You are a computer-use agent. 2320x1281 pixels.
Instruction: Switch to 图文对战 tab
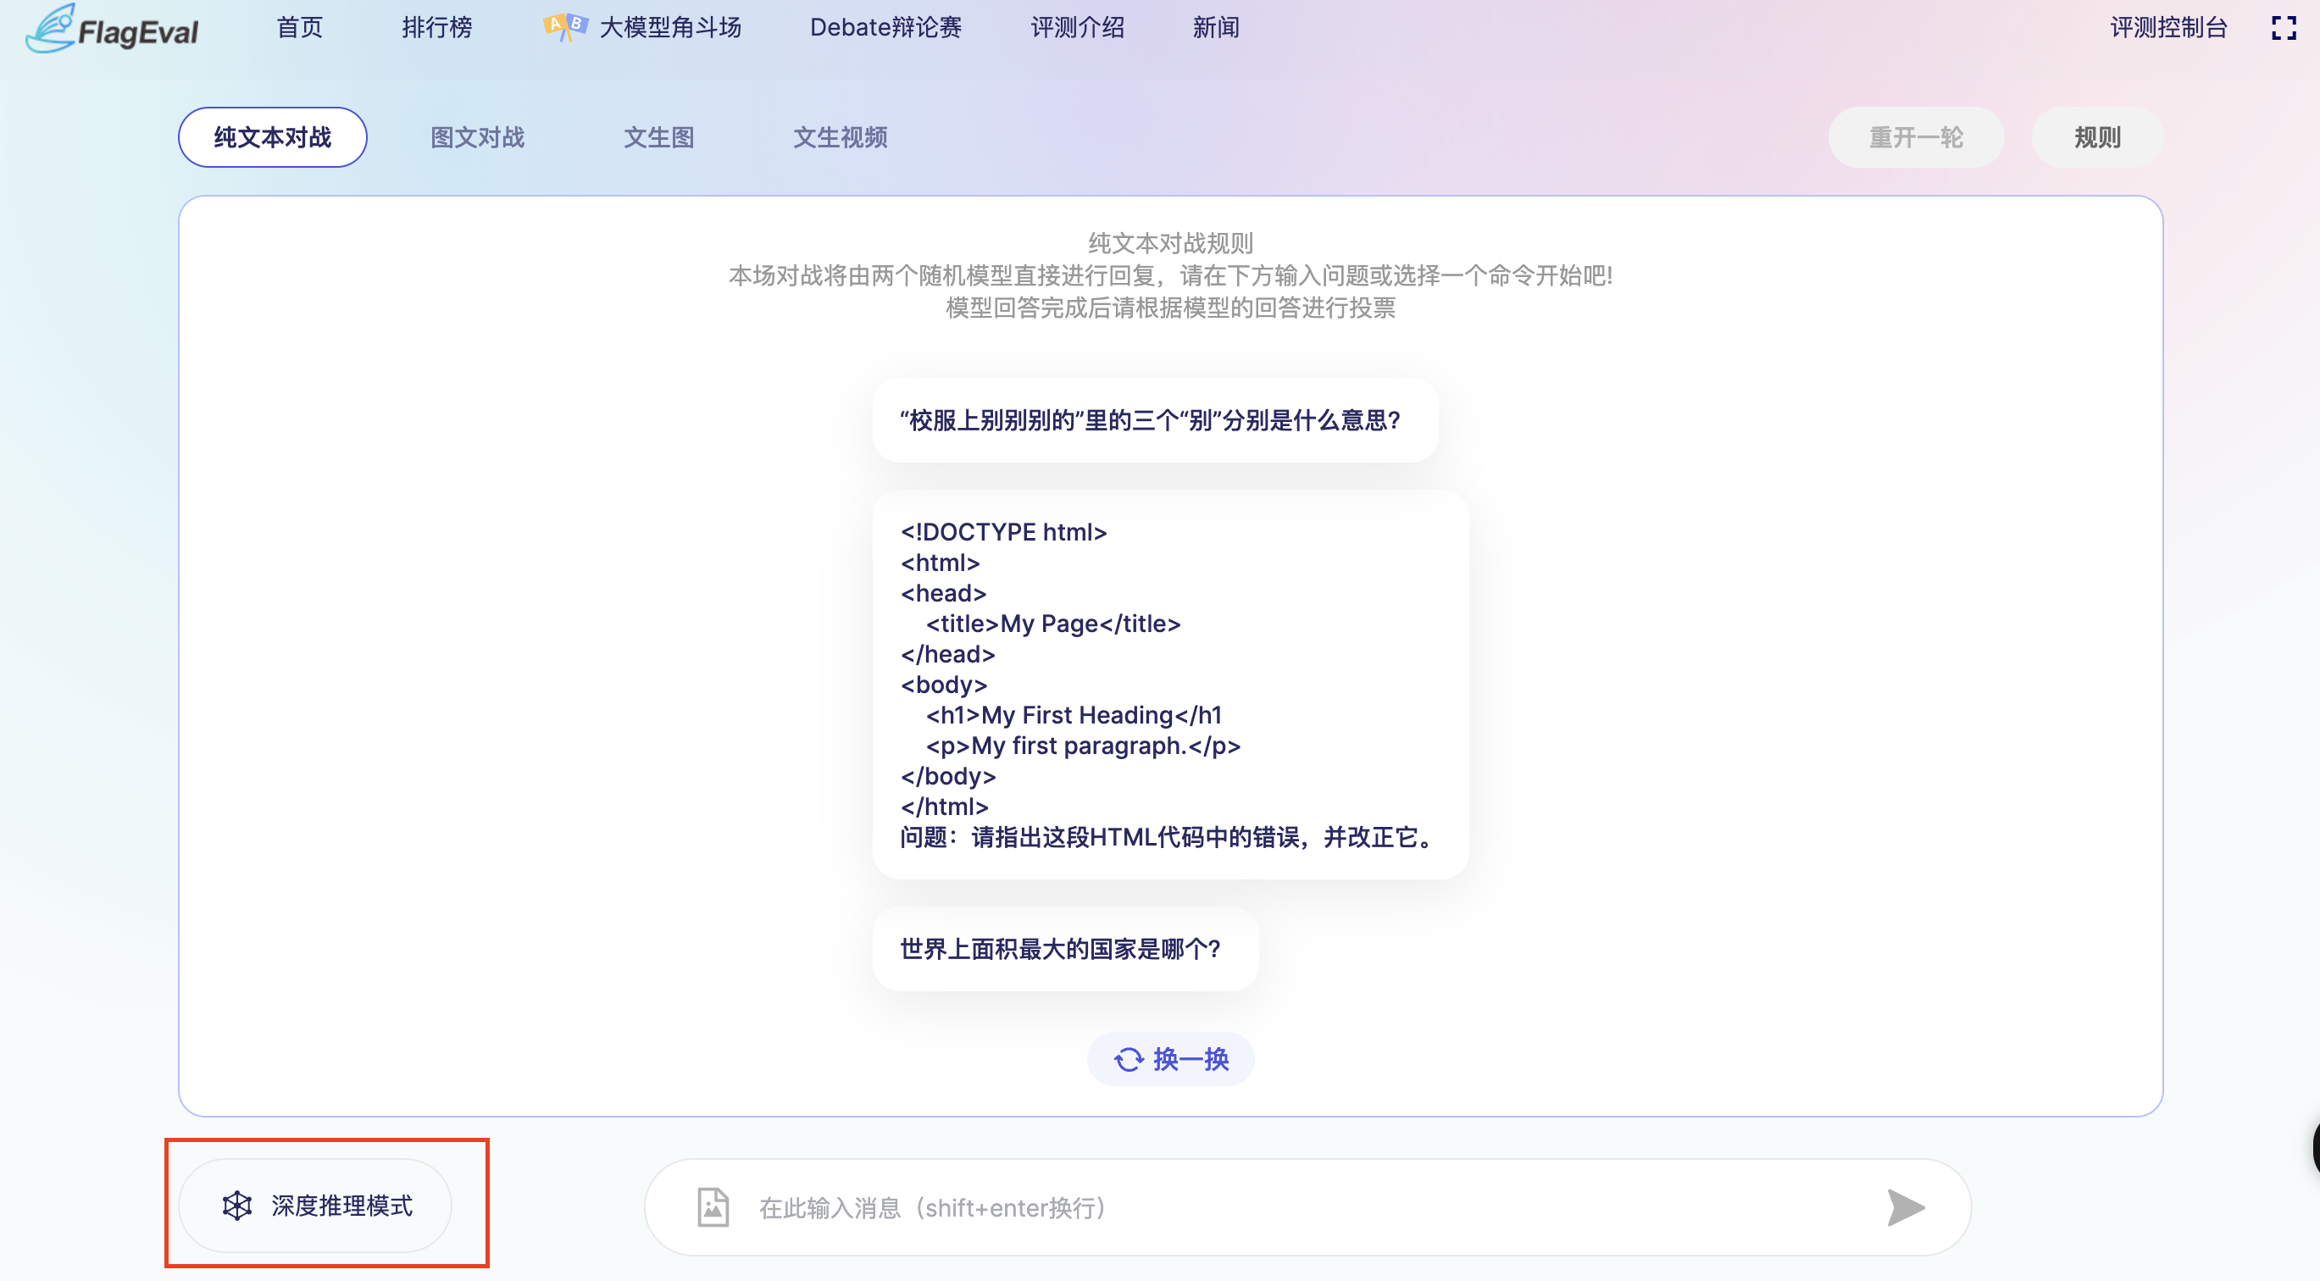point(477,137)
